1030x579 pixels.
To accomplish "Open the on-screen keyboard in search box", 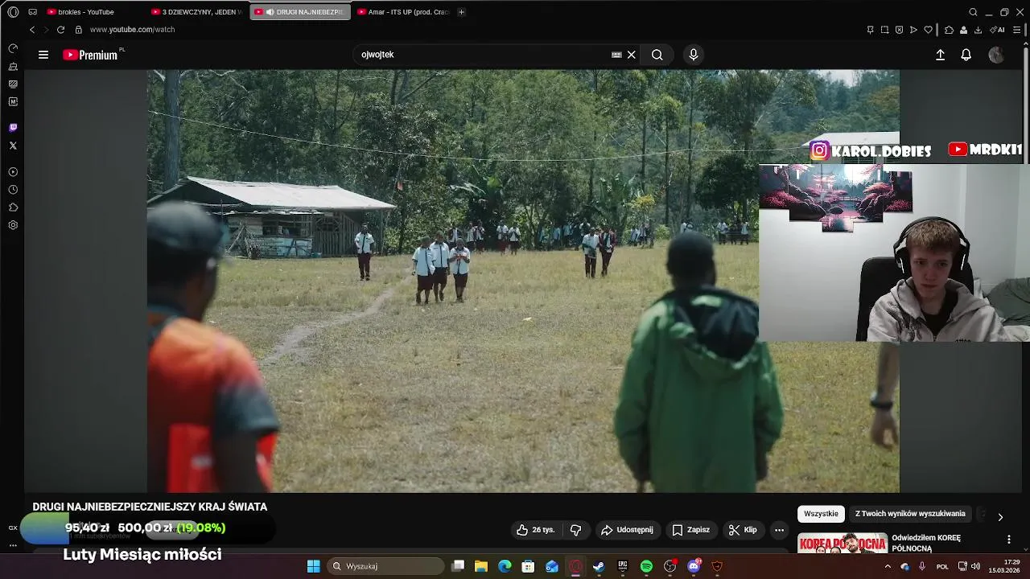I will (616, 55).
